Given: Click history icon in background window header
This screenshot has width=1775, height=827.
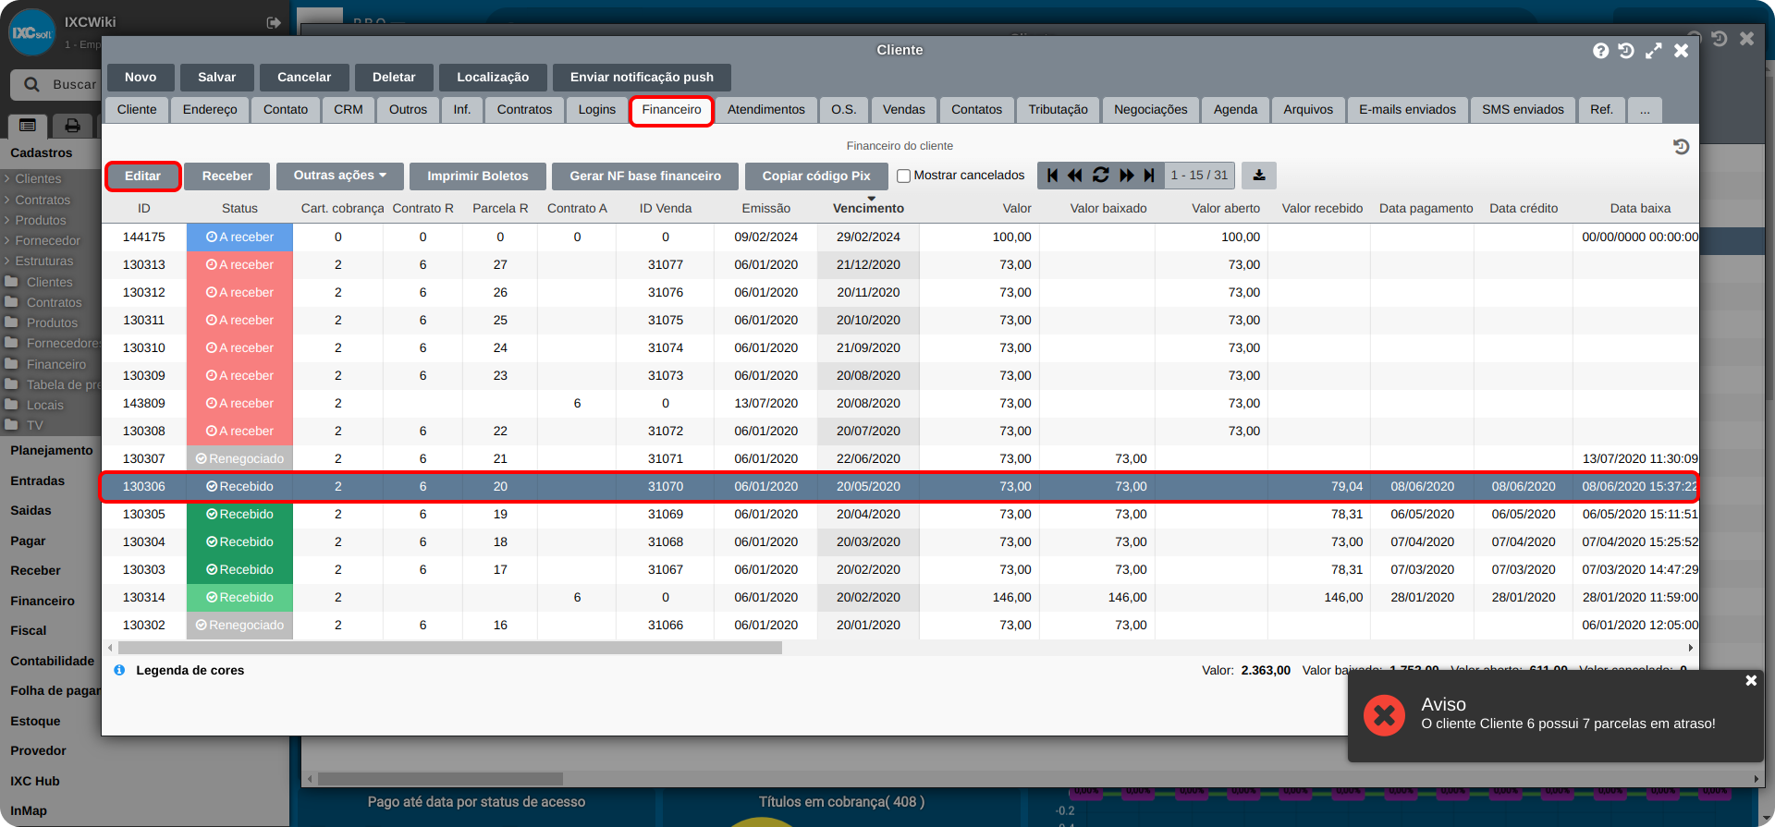Looking at the screenshot, I should click(x=1720, y=39).
